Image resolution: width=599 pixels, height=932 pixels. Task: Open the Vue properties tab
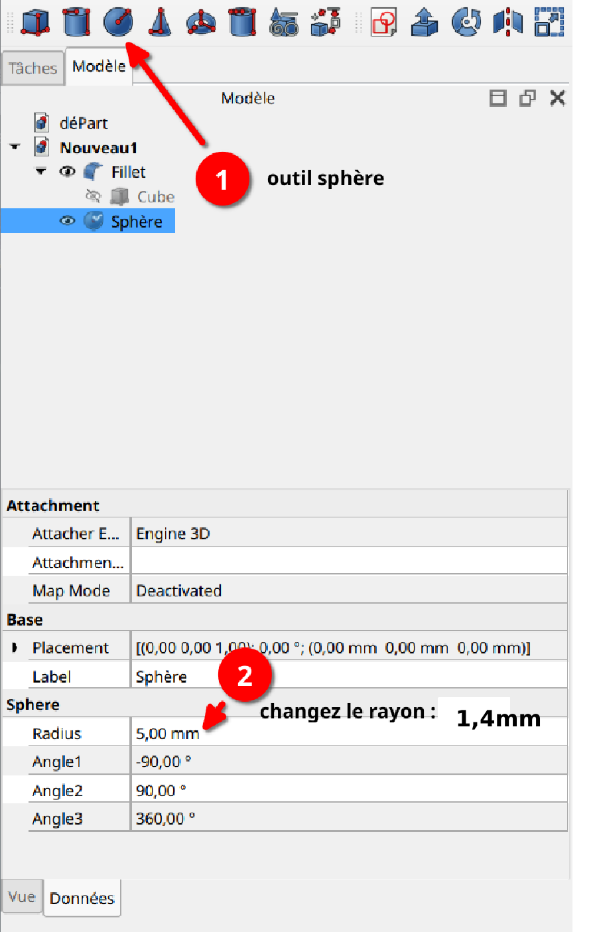[x=22, y=897]
